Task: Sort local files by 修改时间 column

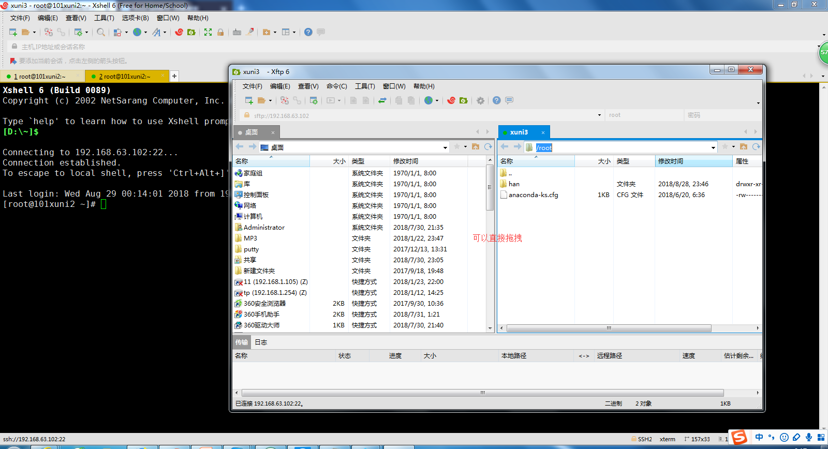Action: pyautogui.click(x=430, y=161)
